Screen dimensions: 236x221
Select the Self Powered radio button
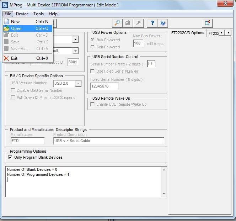point(92,47)
